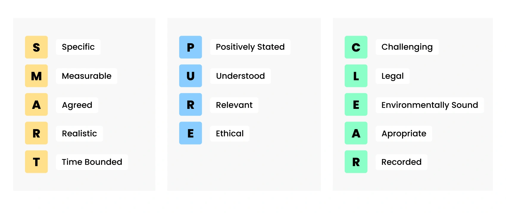Select the blue U letter tile
506x213 pixels.
point(190,76)
